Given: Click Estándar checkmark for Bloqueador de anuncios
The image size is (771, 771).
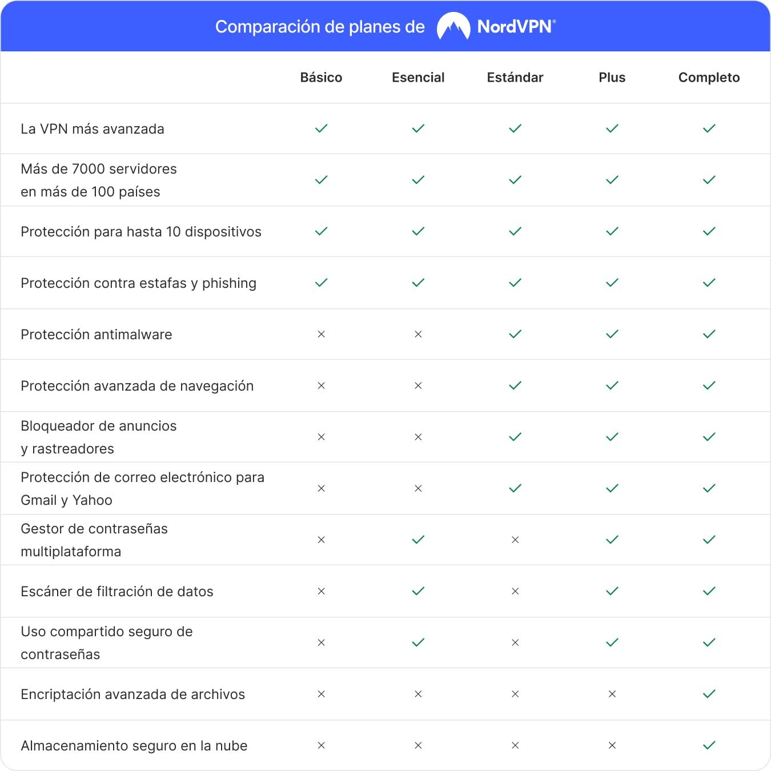Looking at the screenshot, I should 515,437.
